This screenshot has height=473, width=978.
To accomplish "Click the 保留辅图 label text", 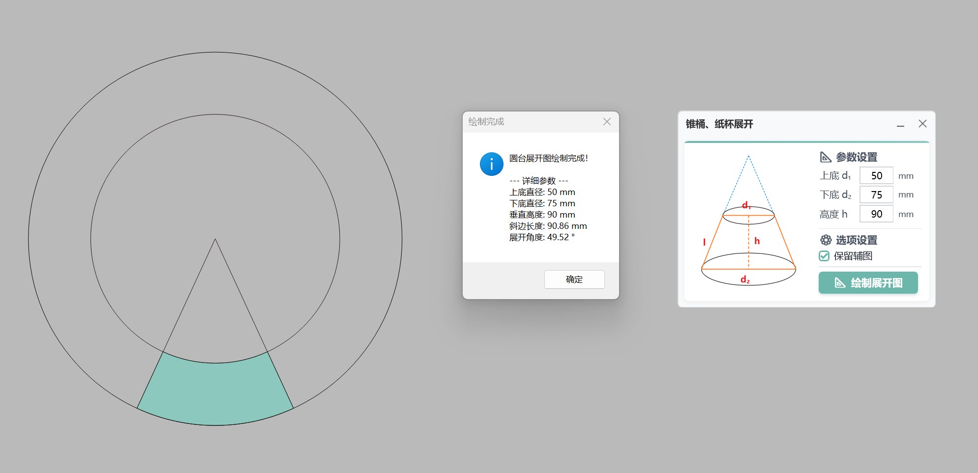I will pyautogui.click(x=853, y=256).
